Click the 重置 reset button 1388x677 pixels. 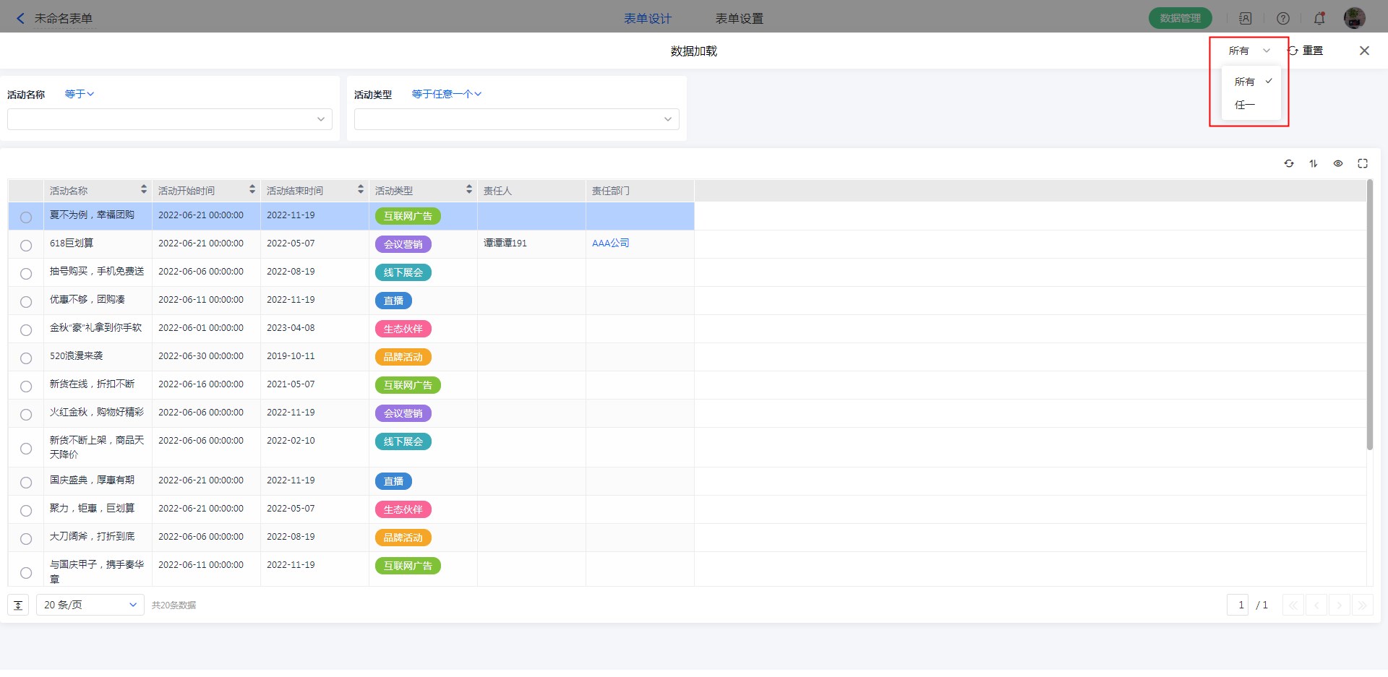tap(1306, 51)
